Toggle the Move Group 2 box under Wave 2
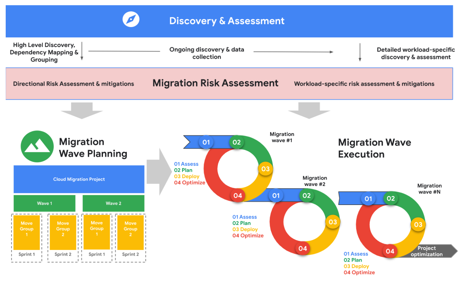The image size is (463, 285). [130, 228]
